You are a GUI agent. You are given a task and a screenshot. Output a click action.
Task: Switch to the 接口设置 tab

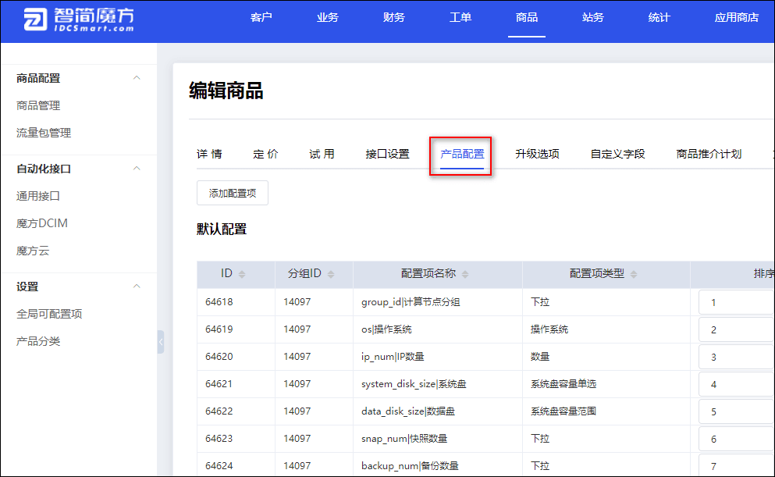(x=387, y=155)
